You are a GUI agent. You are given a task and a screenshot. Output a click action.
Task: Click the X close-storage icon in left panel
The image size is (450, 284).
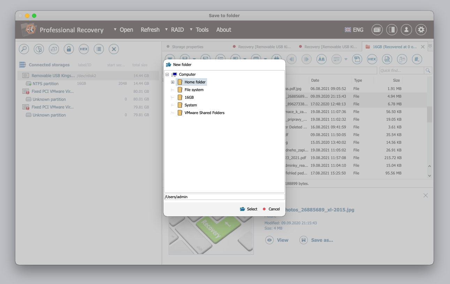coord(114,49)
